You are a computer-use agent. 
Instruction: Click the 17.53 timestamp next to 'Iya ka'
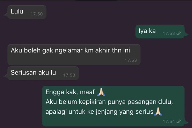[x=169, y=33]
